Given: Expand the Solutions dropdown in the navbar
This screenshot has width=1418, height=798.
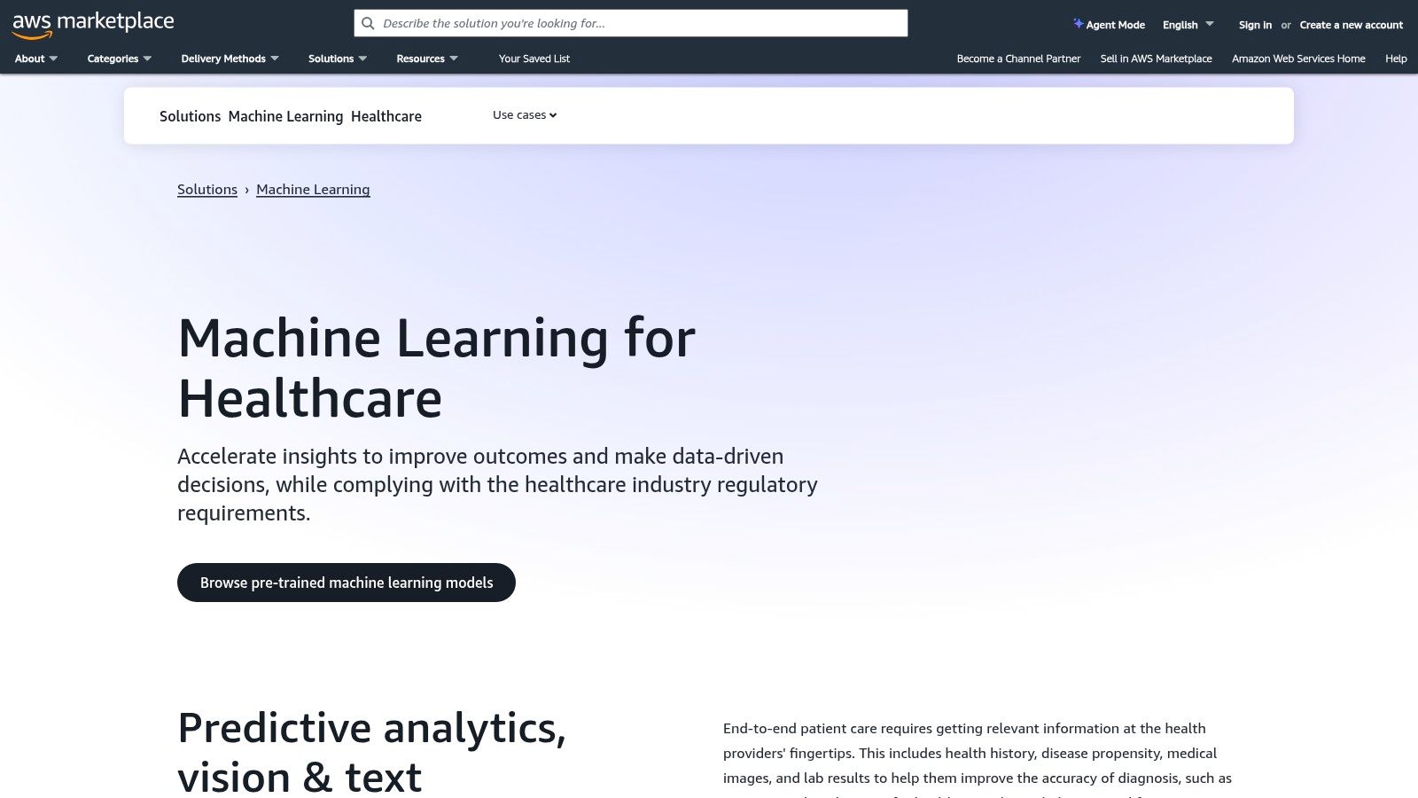Looking at the screenshot, I should [x=337, y=59].
